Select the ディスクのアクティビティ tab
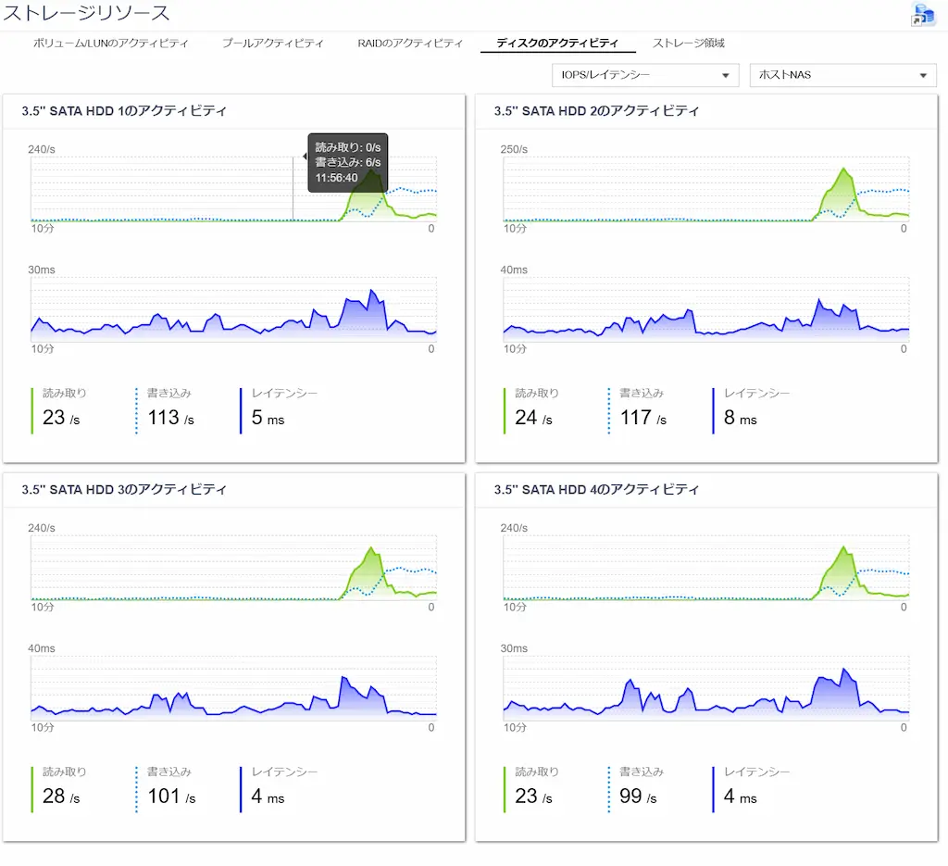 (557, 43)
